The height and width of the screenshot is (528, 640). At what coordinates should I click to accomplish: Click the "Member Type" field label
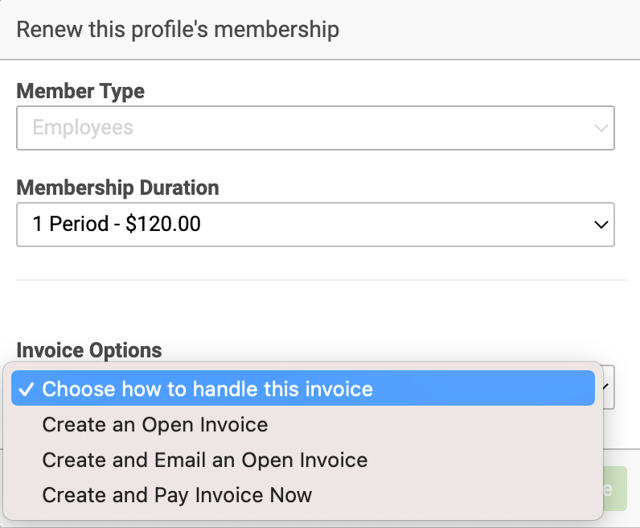pos(80,91)
